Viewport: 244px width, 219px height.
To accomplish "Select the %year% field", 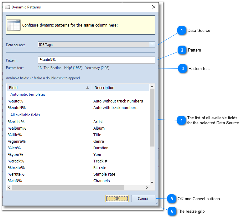I will pyautogui.click(x=16, y=154).
